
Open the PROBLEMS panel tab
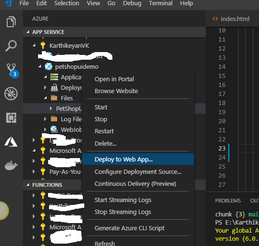pos(228,201)
